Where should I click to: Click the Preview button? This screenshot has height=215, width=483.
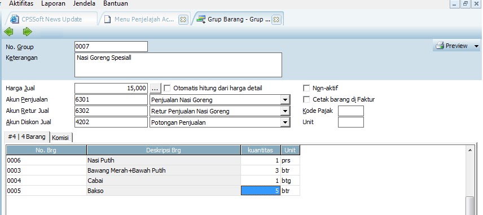tap(456, 46)
